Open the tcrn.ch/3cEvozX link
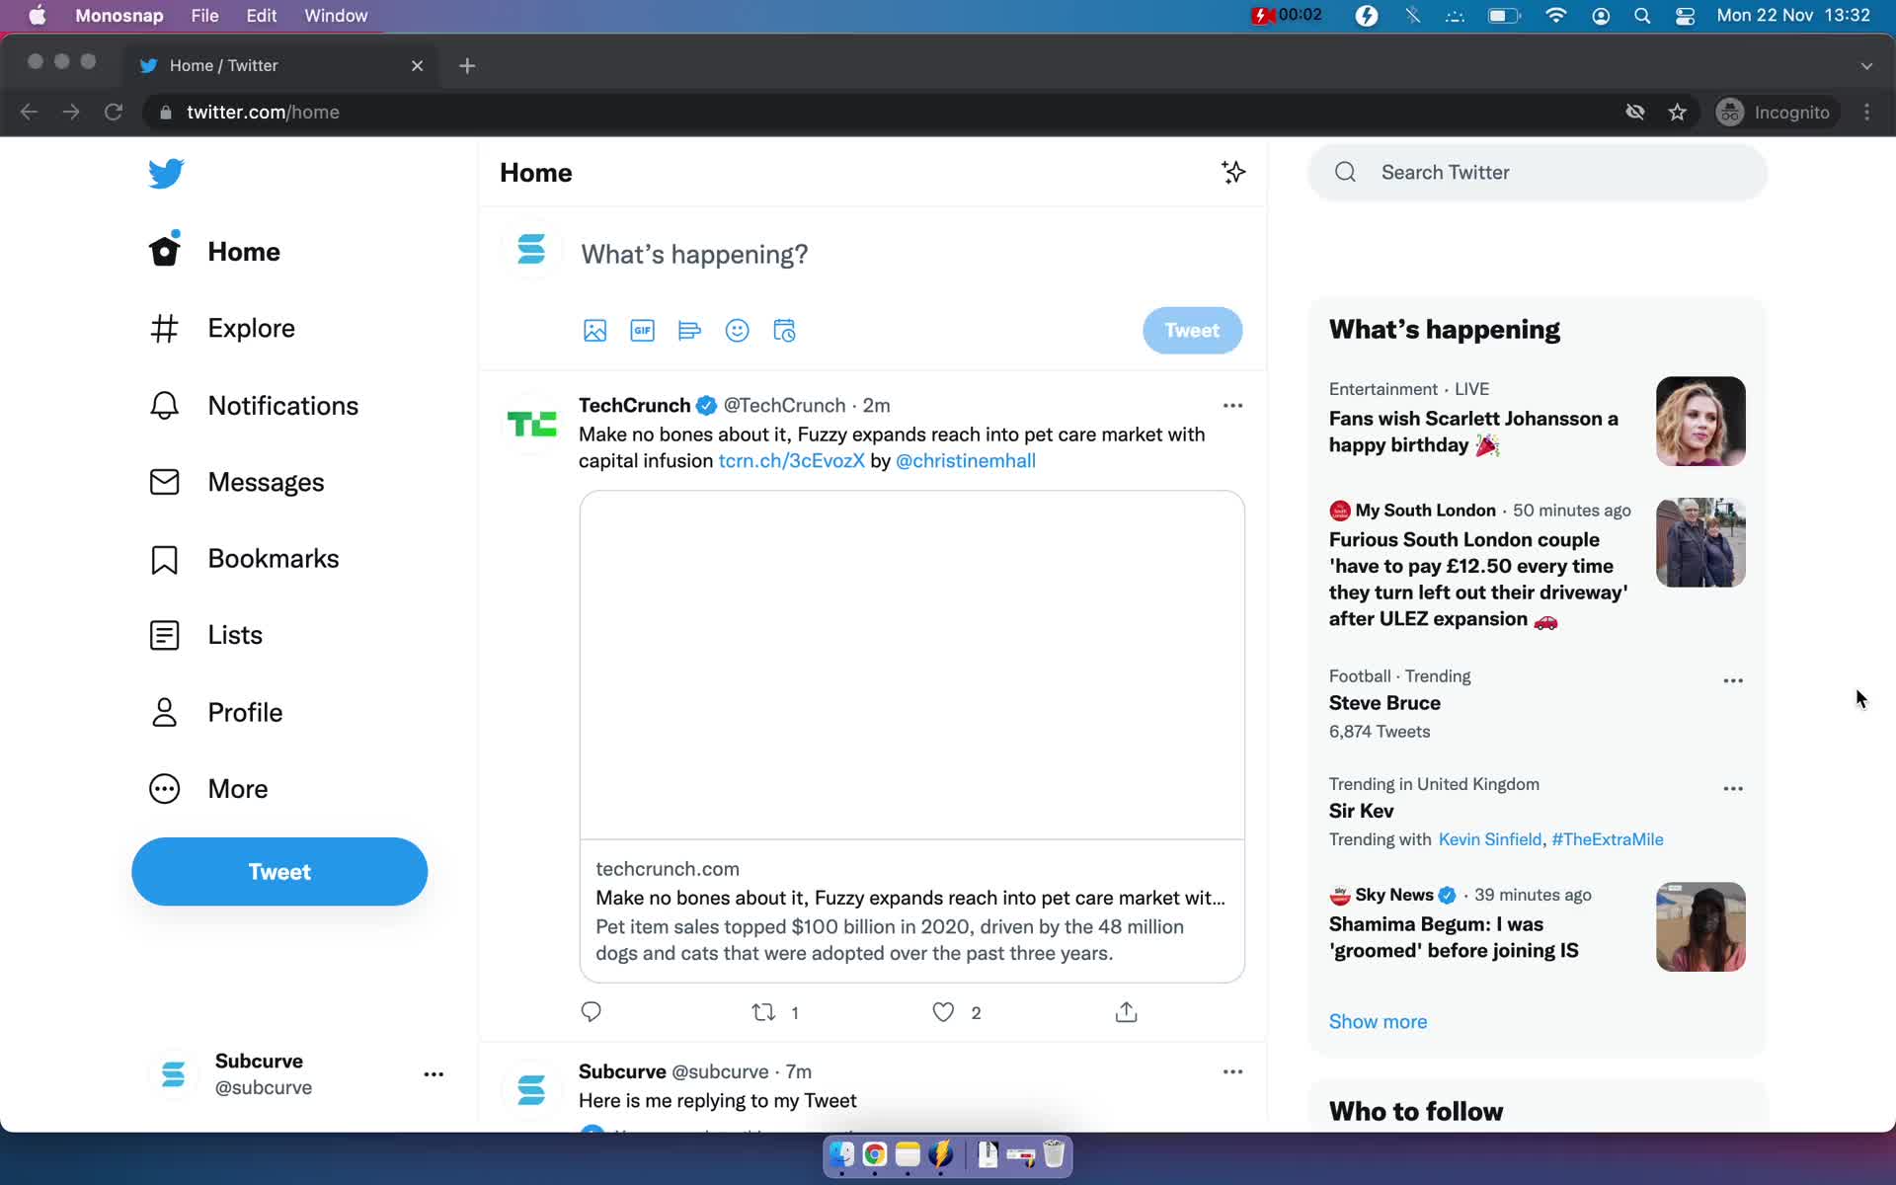The width and height of the screenshot is (1896, 1185). pos(791,461)
